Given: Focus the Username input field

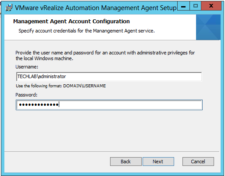Looking at the screenshot, I should pyautogui.click(x=109, y=76).
